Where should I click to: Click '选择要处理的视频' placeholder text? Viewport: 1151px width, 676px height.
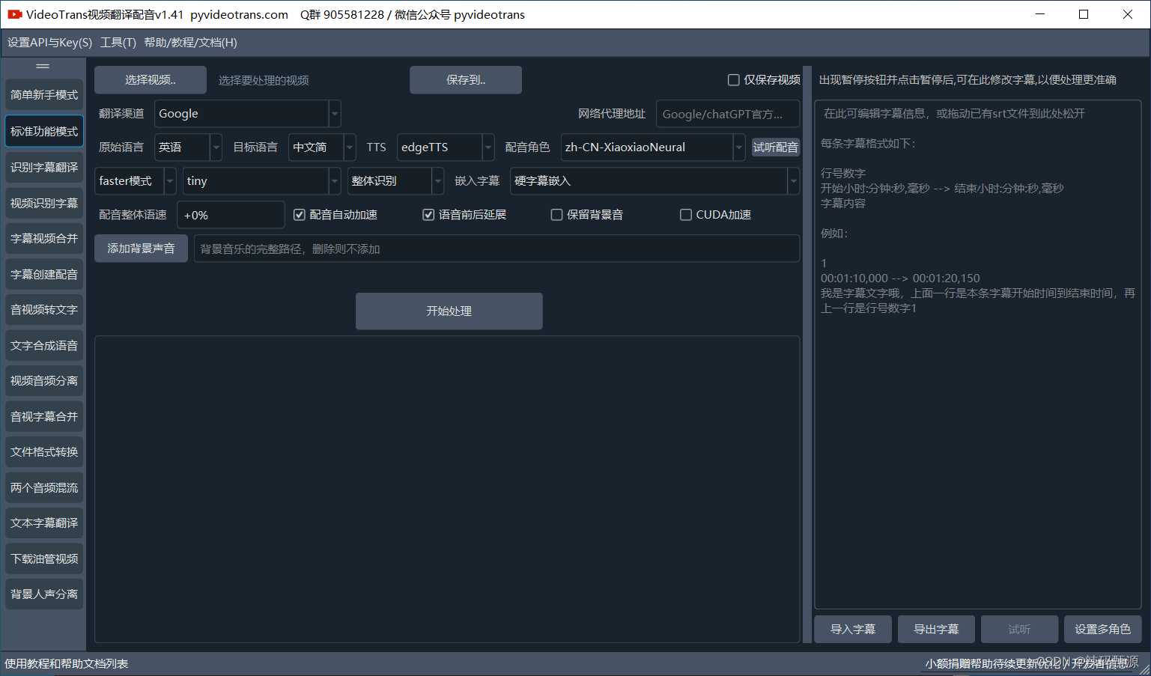point(264,80)
